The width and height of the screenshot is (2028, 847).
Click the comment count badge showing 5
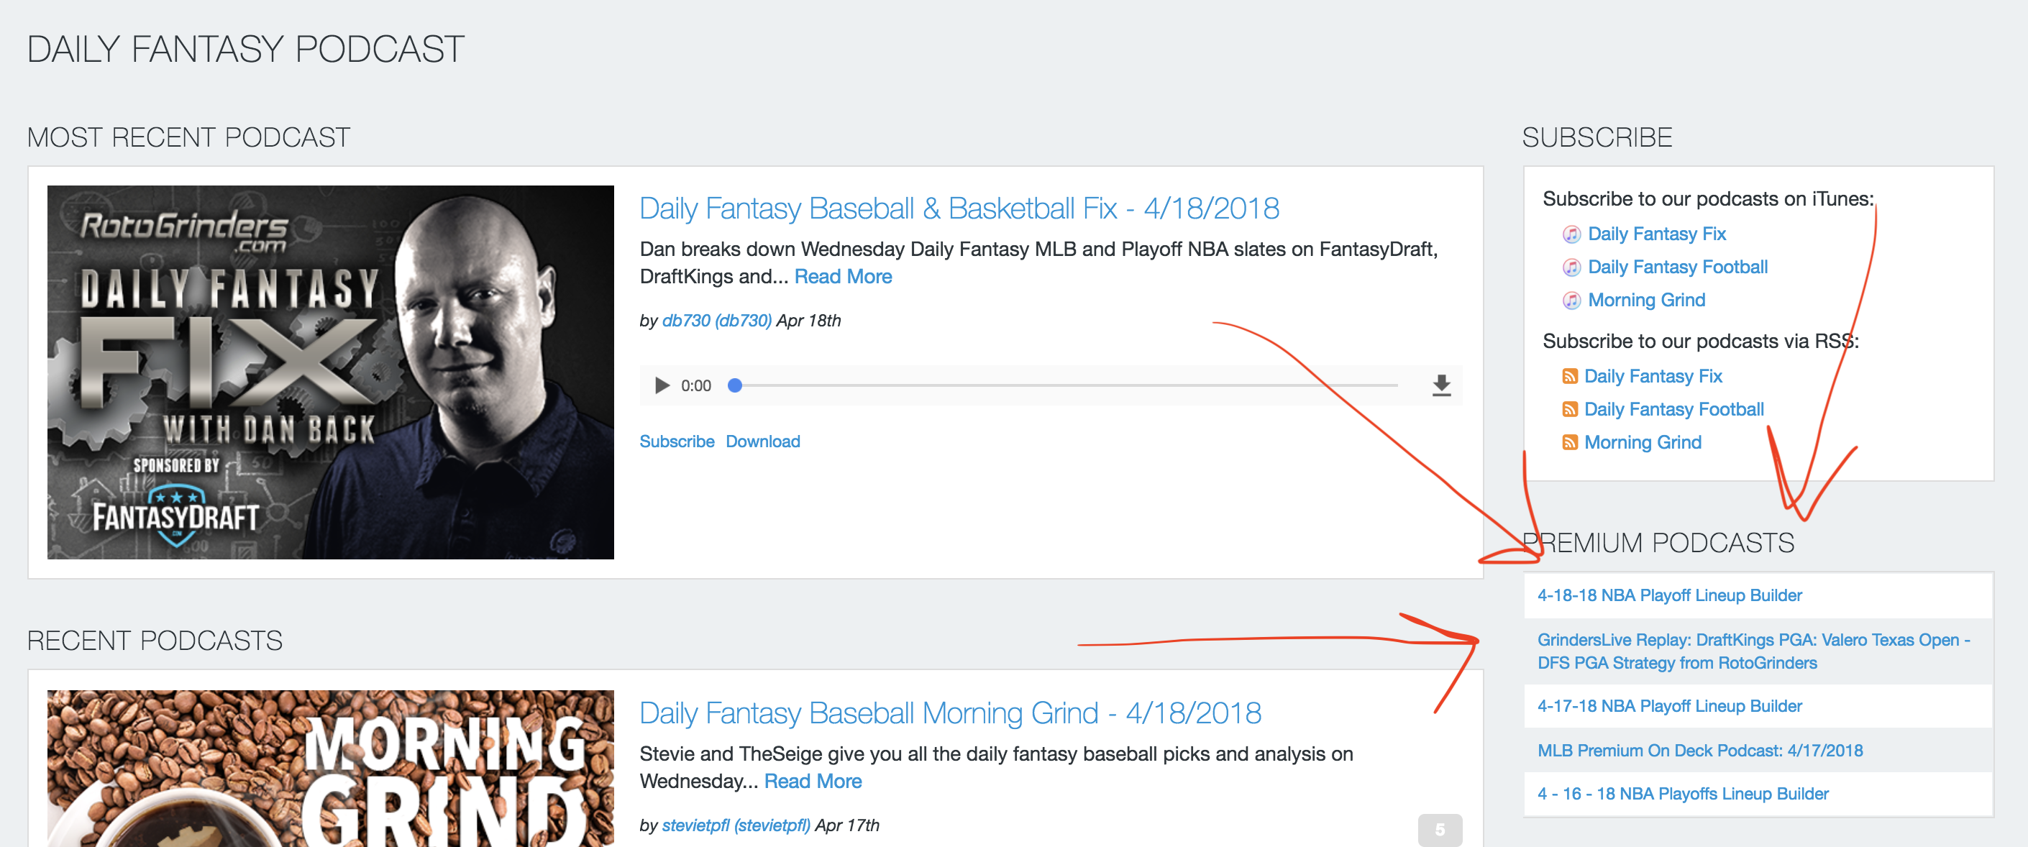[x=1439, y=830]
